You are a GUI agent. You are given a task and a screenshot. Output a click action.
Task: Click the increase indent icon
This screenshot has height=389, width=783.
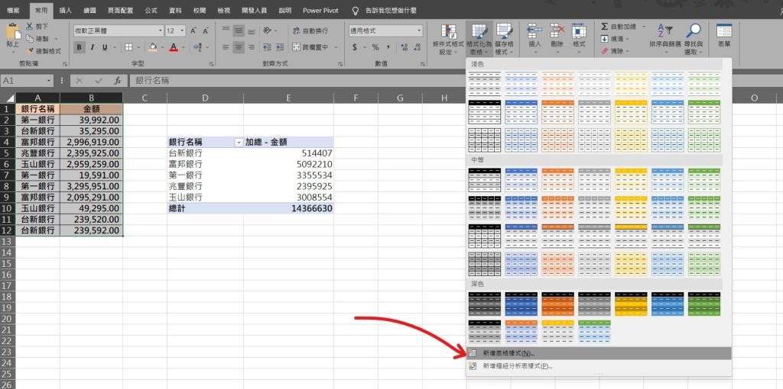(278, 47)
